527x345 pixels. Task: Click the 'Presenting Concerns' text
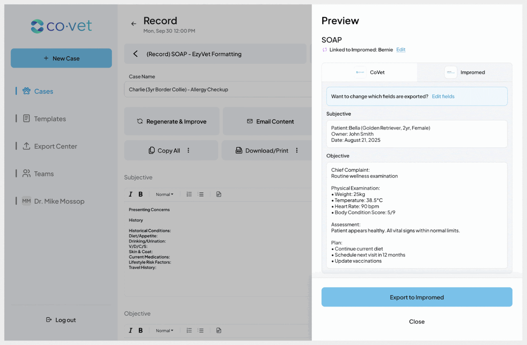pos(149,210)
